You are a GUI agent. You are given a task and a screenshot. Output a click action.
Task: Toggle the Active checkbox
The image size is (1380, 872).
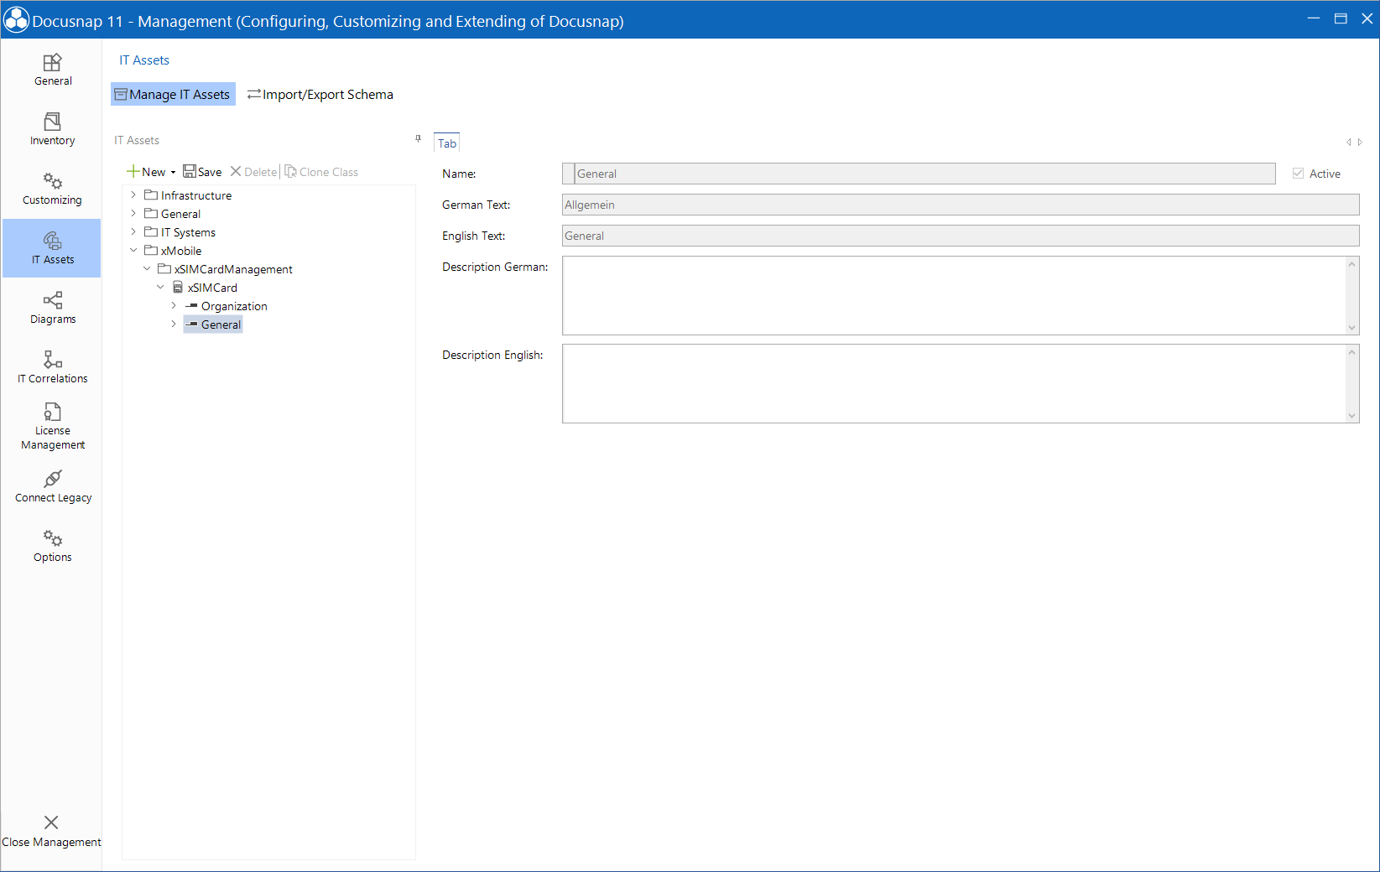(1296, 173)
